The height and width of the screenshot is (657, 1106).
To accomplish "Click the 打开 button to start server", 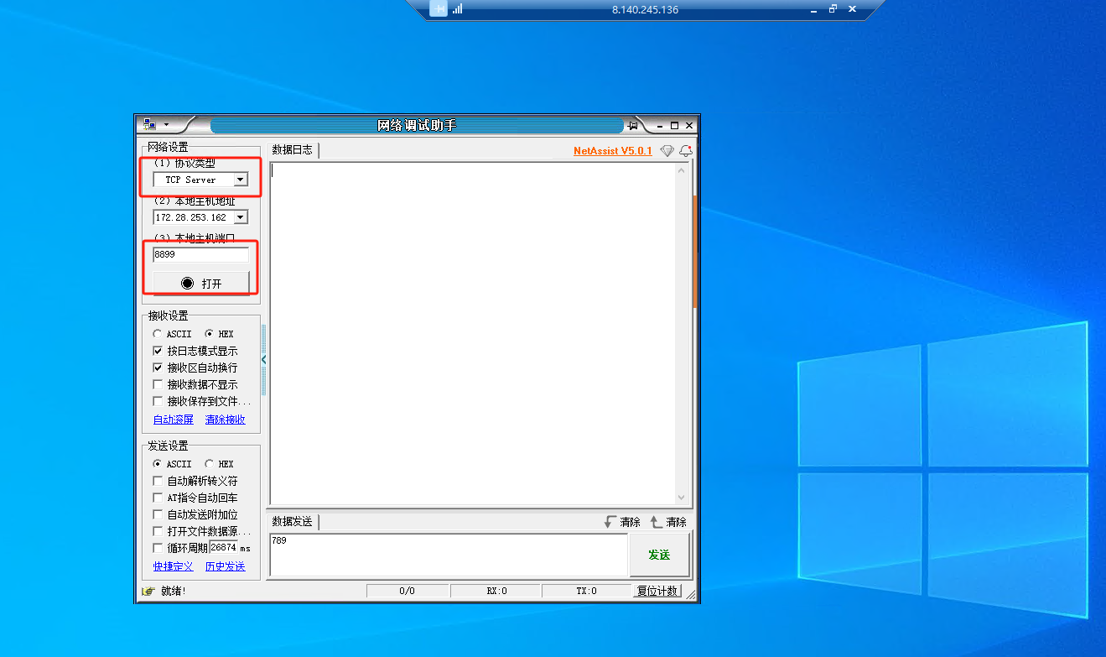I will 201,284.
